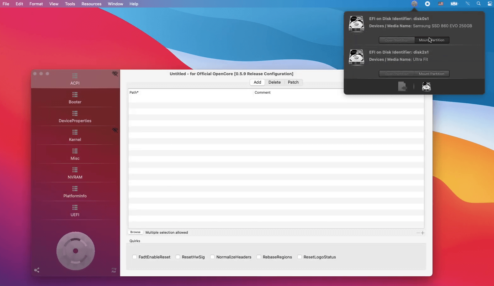Click the OpenCore menu bar status icon
Image resolution: width=494 pixels, height=286 pixels.
414,4
